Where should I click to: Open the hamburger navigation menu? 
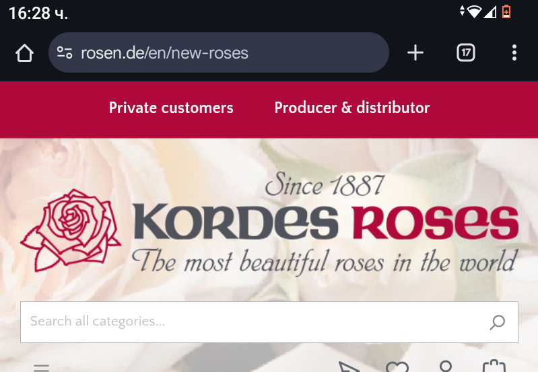point(42,368)
